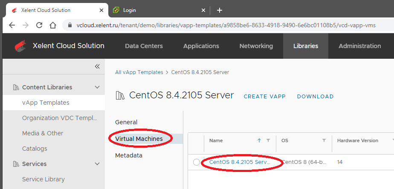The image size is (394, 189).
Task: Click the Services section heading
Action: coord(34,164)
